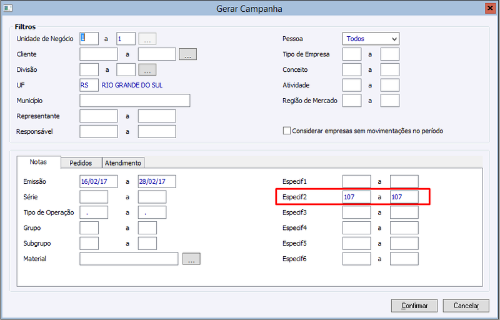Click the Emissão end date 28/02/17 field
This screenshot has width=500, height=320.
point(157,181)
